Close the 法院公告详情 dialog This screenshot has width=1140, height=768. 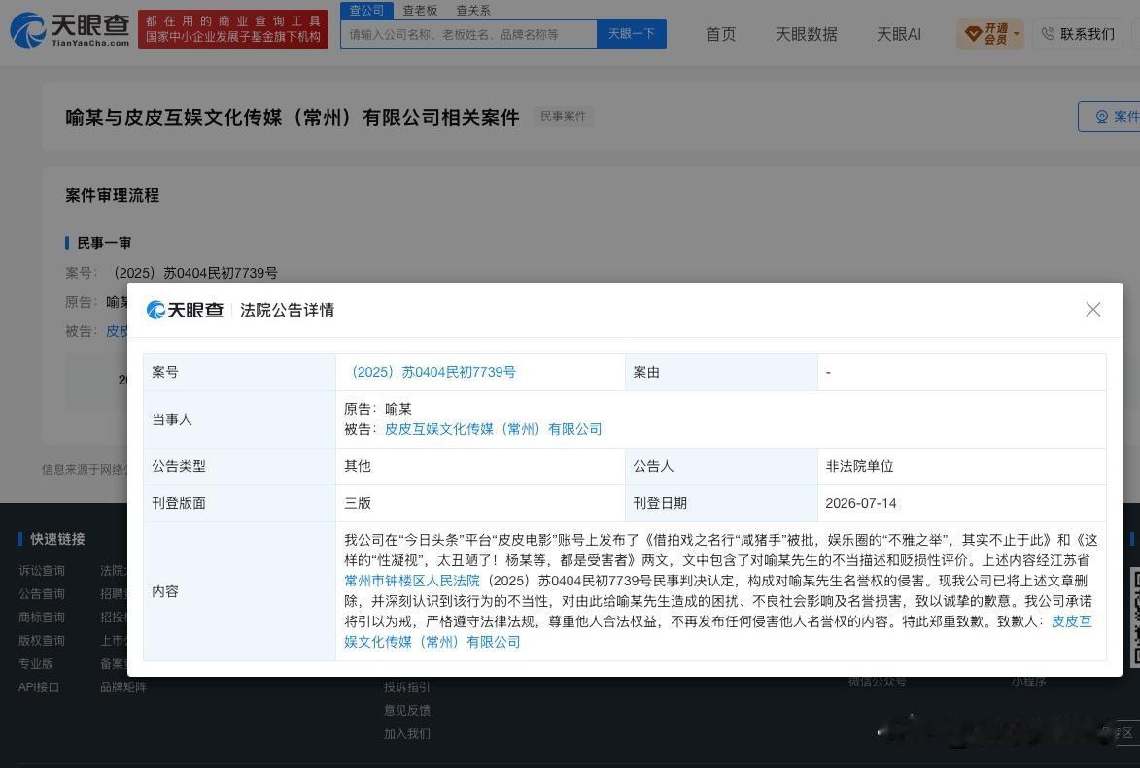[1092, 310]
